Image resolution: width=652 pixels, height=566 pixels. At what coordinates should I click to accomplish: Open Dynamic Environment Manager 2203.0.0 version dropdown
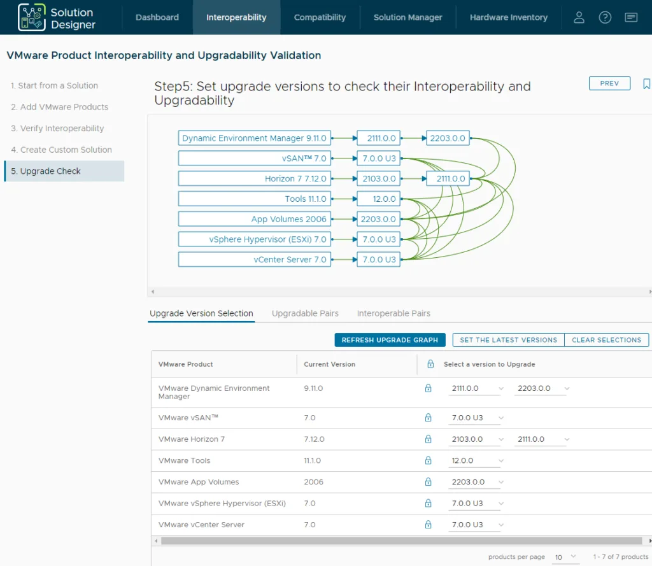[x=542, y=388]
